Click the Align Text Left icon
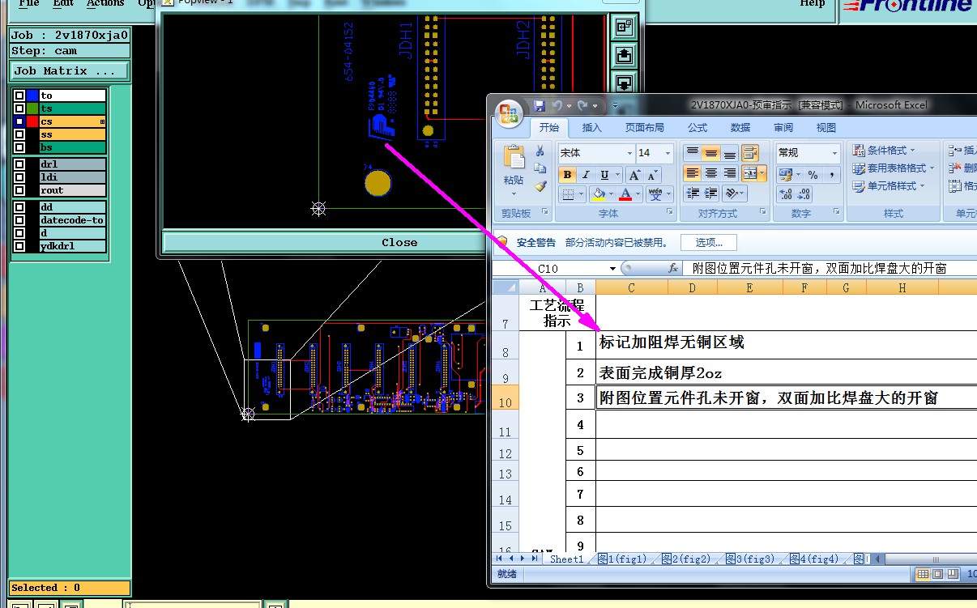The width and height of the screenshot is (977, 608). (692, 173)
